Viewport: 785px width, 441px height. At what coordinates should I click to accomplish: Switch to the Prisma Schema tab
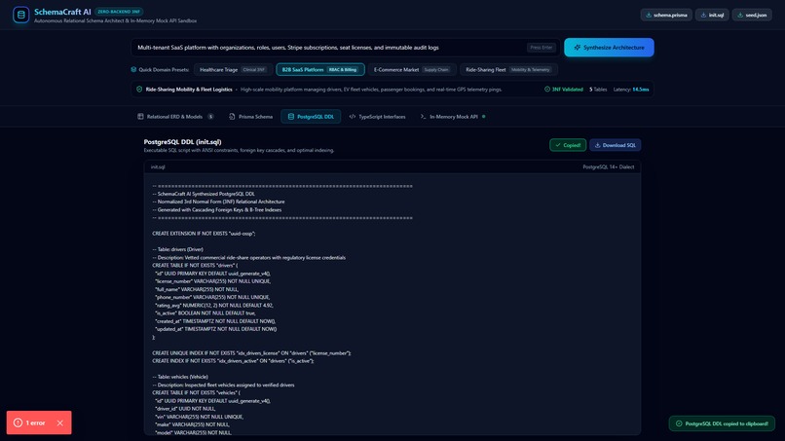click(x=250, y=117)
